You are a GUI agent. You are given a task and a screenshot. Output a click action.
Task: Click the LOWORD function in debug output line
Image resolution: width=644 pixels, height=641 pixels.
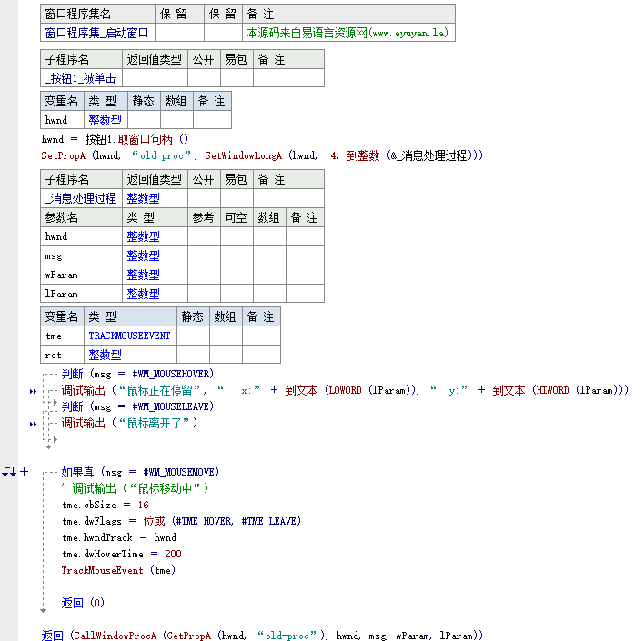point(345,390)
